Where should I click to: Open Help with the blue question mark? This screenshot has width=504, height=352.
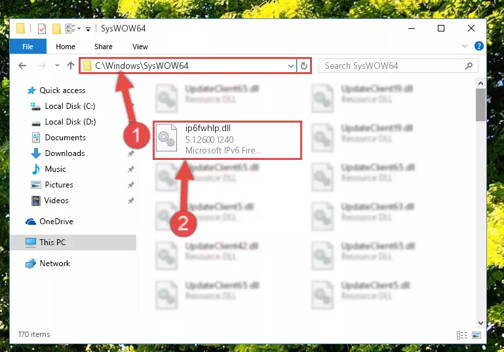pyautogui.click(x=478, y=46)
